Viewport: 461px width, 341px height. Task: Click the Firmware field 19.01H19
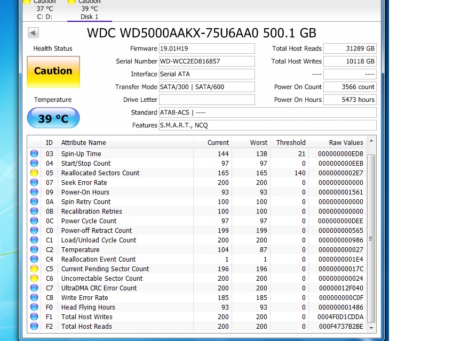(206, 48)
